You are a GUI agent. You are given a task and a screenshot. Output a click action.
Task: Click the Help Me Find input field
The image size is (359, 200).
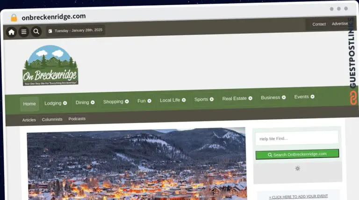click(297, 138)
